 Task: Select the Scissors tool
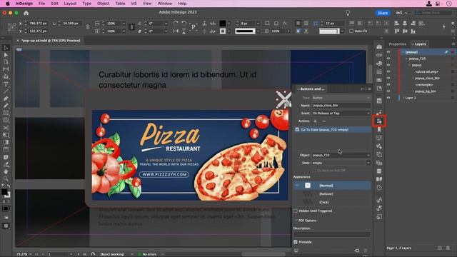6,128
